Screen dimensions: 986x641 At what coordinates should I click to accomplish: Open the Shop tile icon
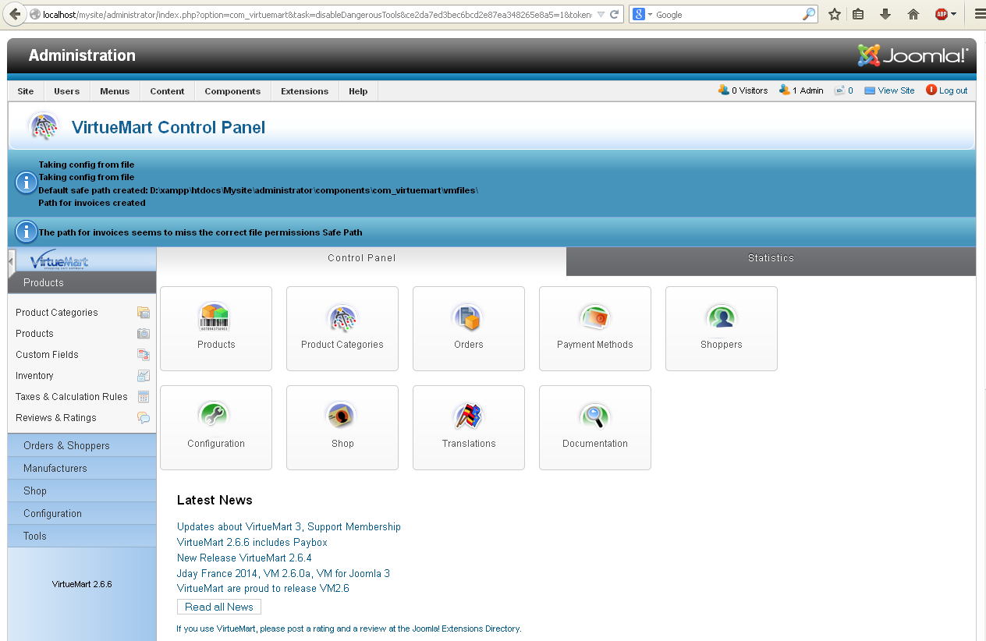point(342,427)
